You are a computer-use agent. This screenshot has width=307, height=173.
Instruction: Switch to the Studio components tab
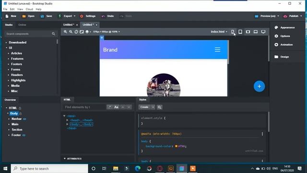click(x=9, y=25)
